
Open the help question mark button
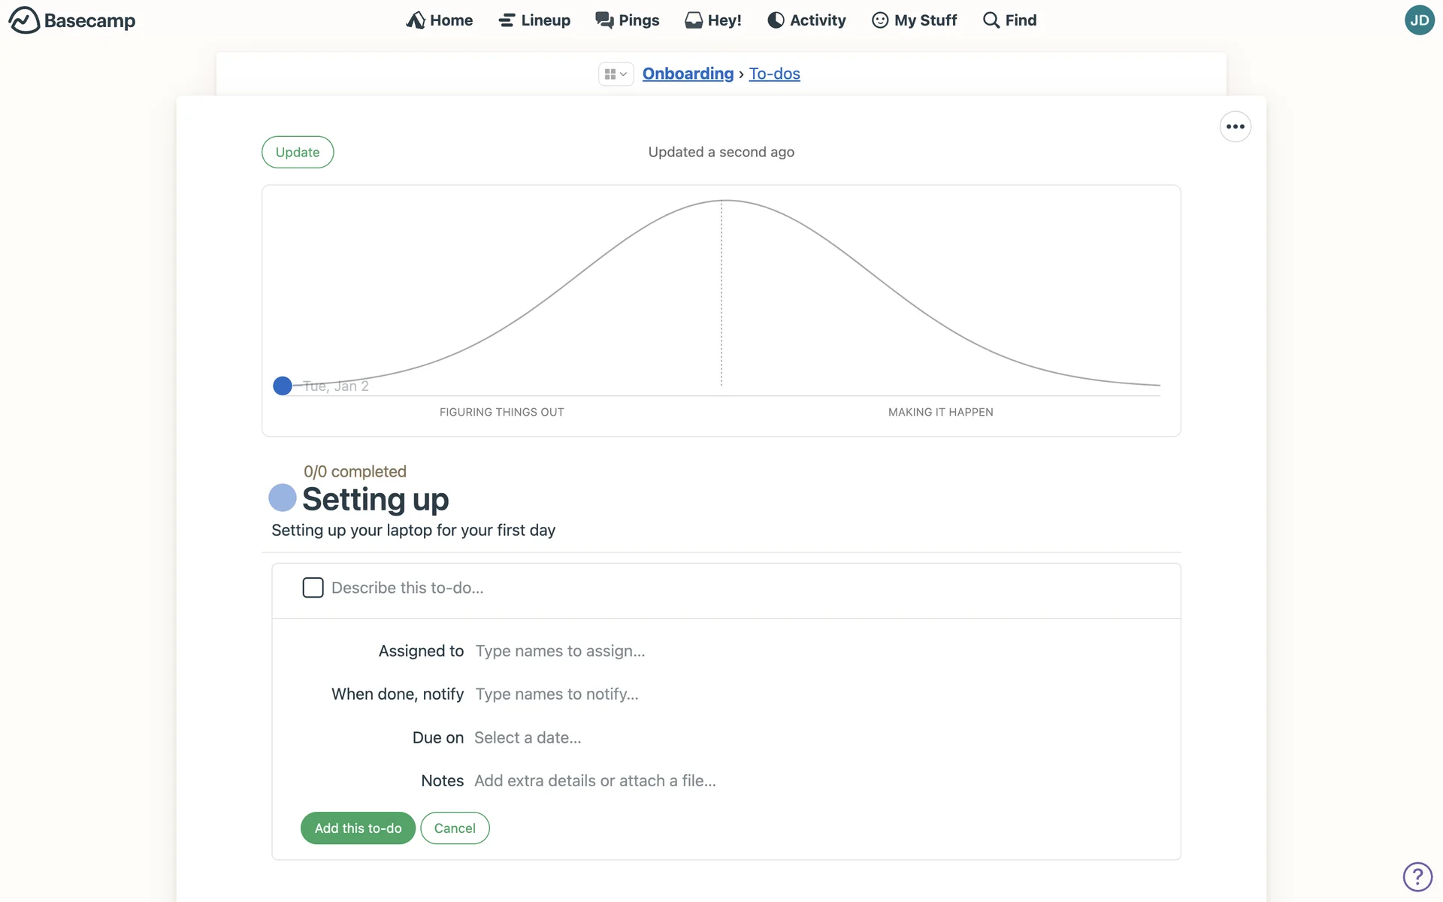pos(1417,876)
